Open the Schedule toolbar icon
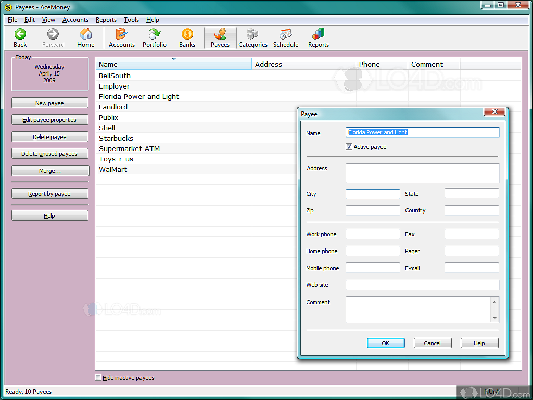533x400 pixels. click(x=285, y=36)
